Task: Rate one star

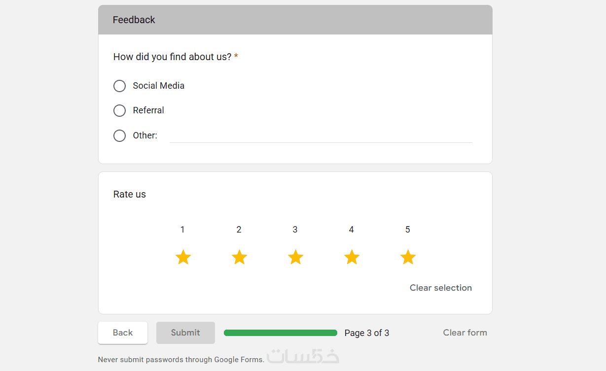Action: click(183, 257)
